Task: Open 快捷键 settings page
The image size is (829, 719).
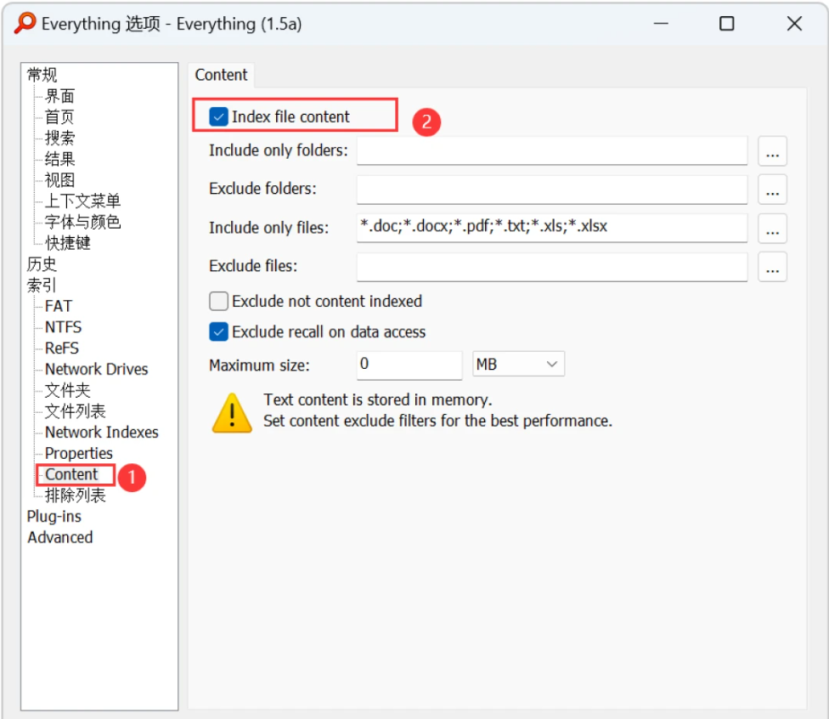Action: (68, 243)
